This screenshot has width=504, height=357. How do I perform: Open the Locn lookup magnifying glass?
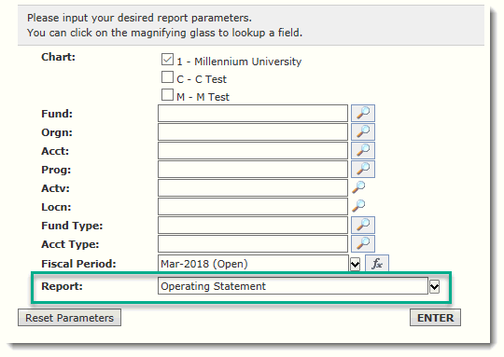[x=358, y=206]
